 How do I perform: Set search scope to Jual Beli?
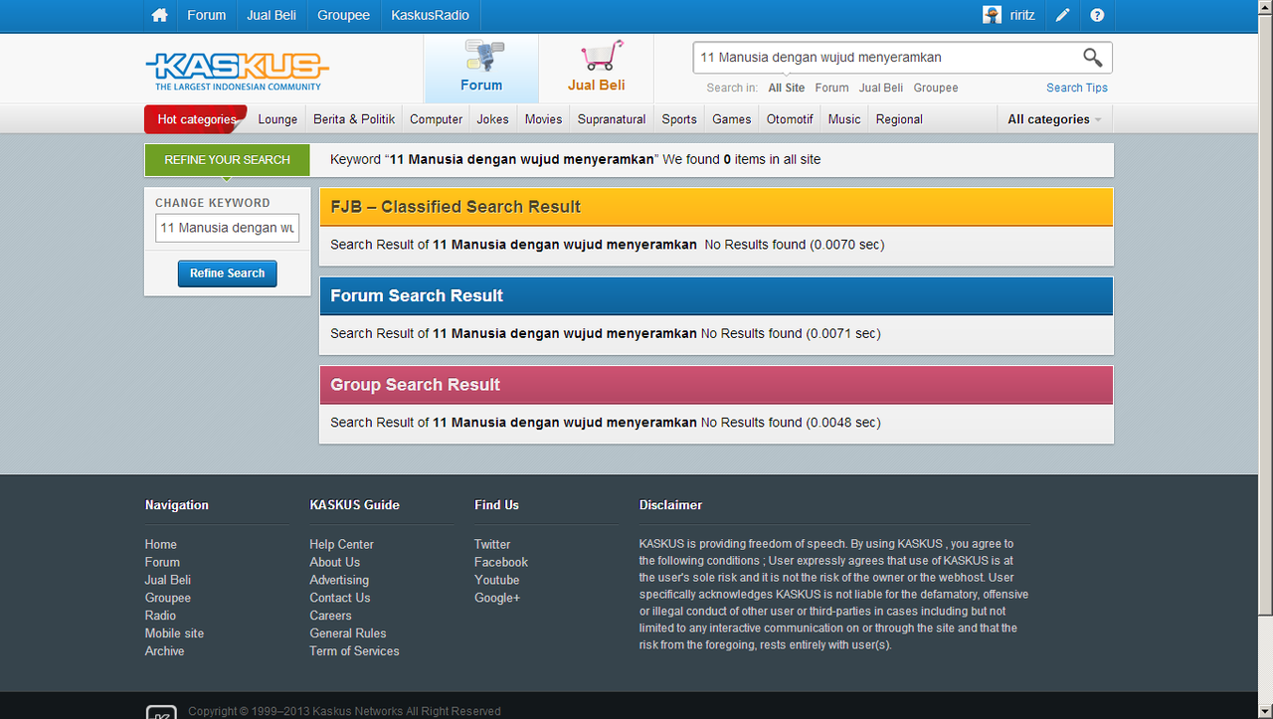coord(881,88)
